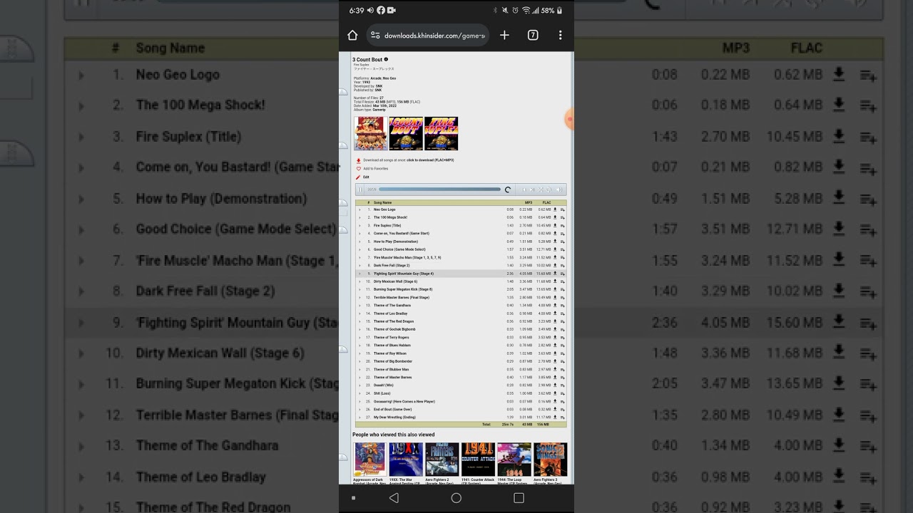Download Fire Suplex (Title) track
Screen dimensions: 913x513
pyautogui.click(x=555, y=225)
